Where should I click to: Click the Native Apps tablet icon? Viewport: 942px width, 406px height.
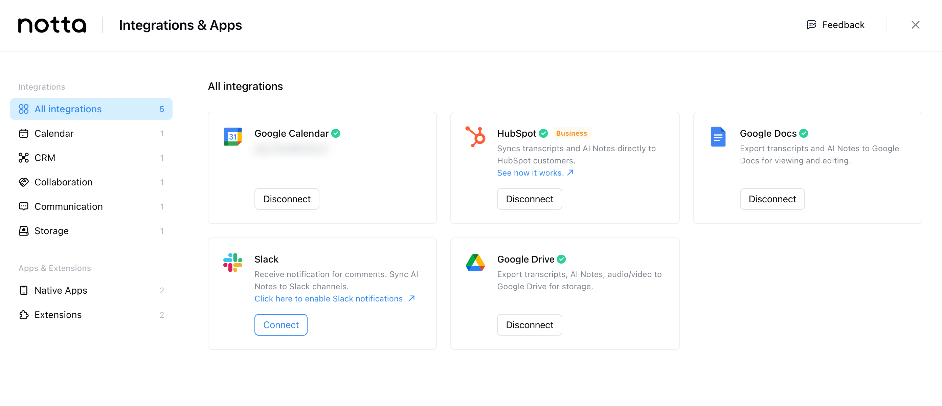pyautogui.click(x=23, y=290)
